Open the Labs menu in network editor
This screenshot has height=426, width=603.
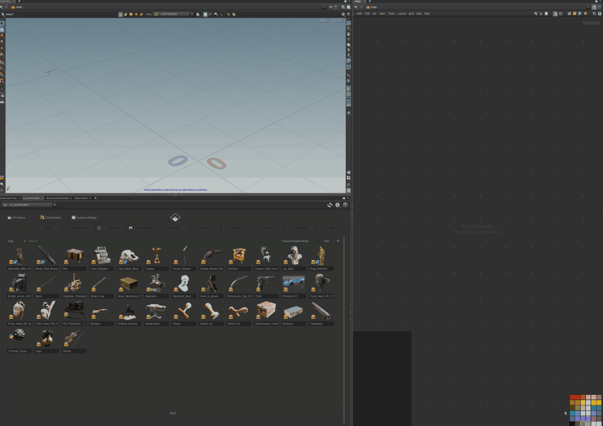tap(418, 13)
